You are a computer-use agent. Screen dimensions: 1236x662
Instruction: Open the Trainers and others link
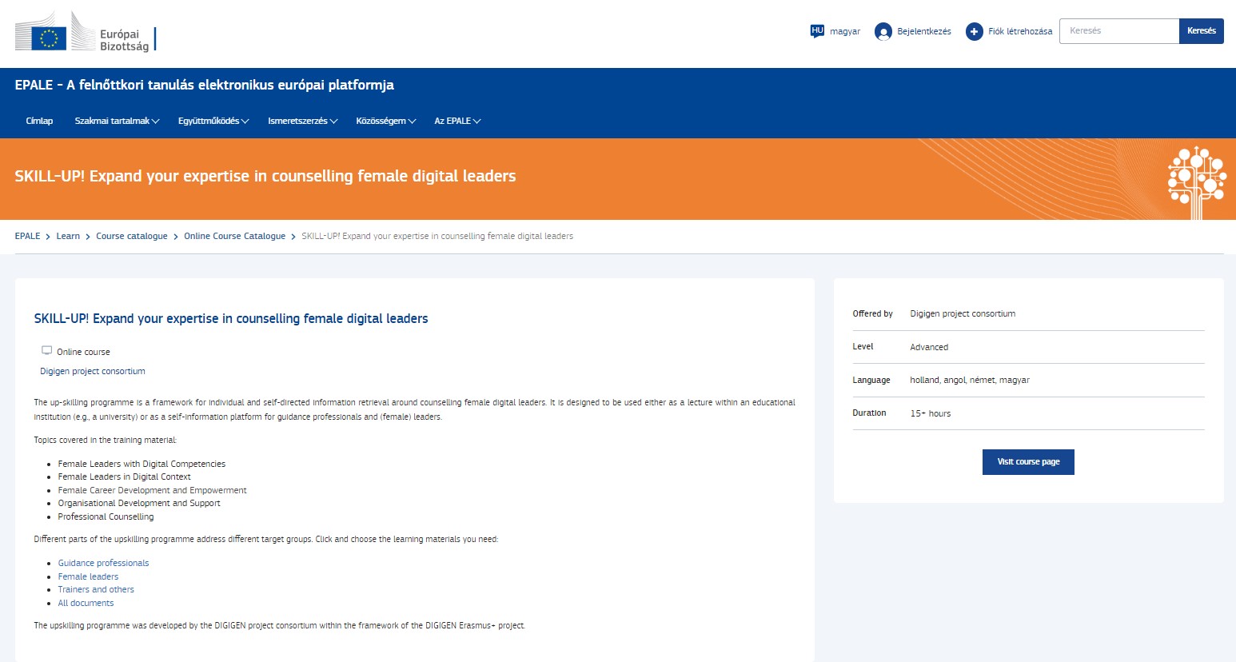point(96,589)
